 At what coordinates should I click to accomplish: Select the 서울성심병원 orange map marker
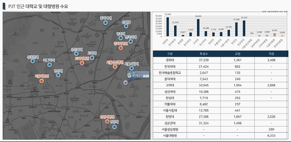click(115, 67)
